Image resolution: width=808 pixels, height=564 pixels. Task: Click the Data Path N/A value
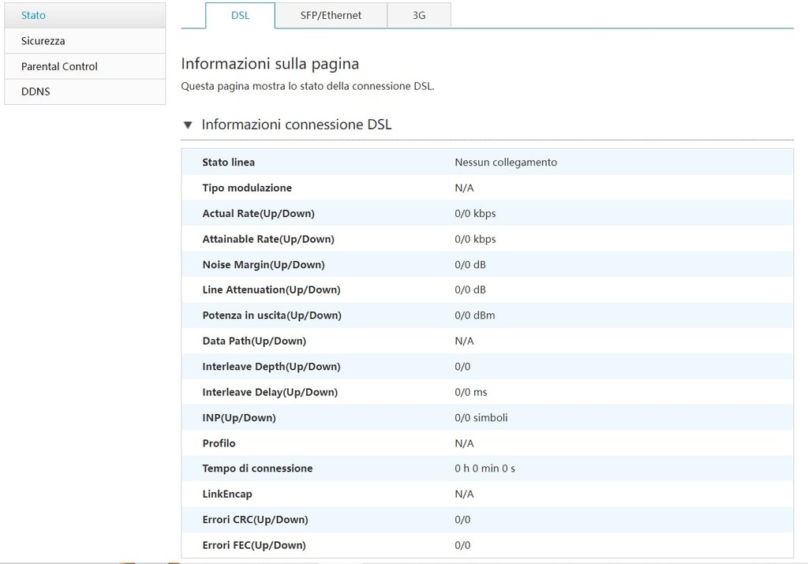(x=464, y=341)
